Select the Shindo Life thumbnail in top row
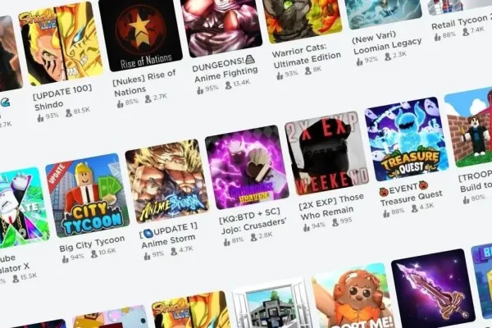 (x=61, y=43)
